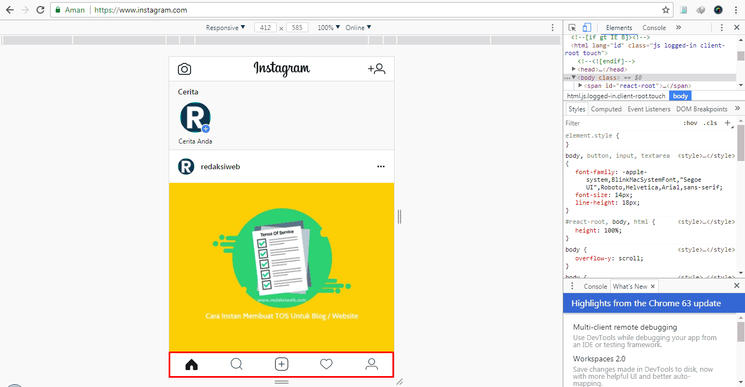
Task: Click html.js.logged-in breadcrumb
Action: click(x=616, y=96)
